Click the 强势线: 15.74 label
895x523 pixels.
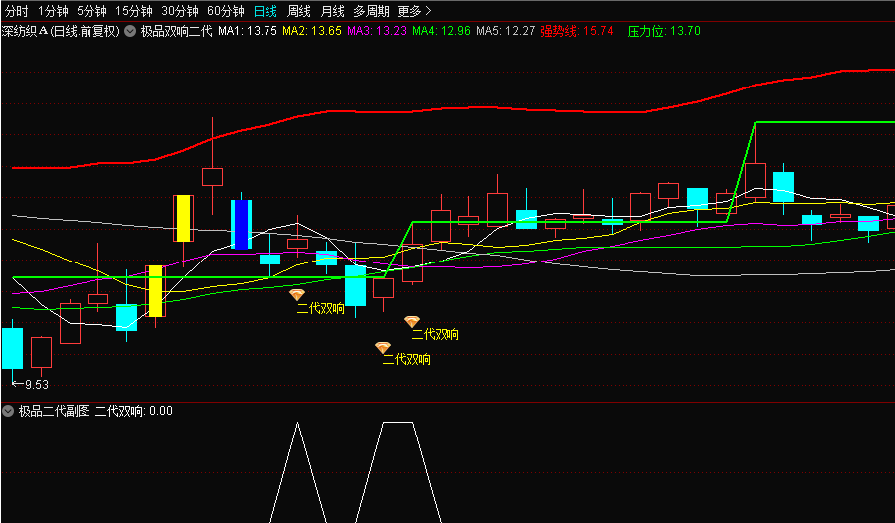[x=577, y=31]
